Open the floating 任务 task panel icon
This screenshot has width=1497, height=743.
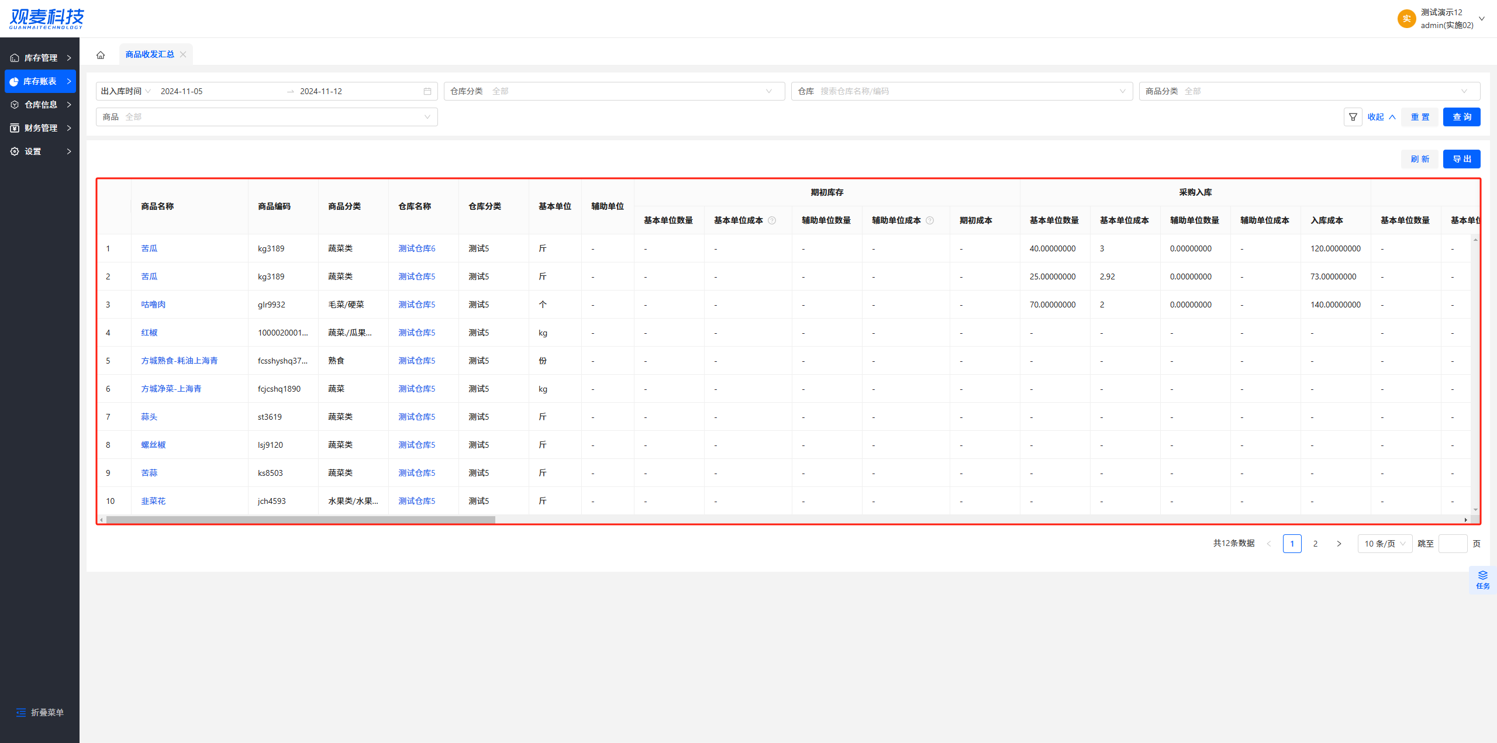tap(1482, 579)
